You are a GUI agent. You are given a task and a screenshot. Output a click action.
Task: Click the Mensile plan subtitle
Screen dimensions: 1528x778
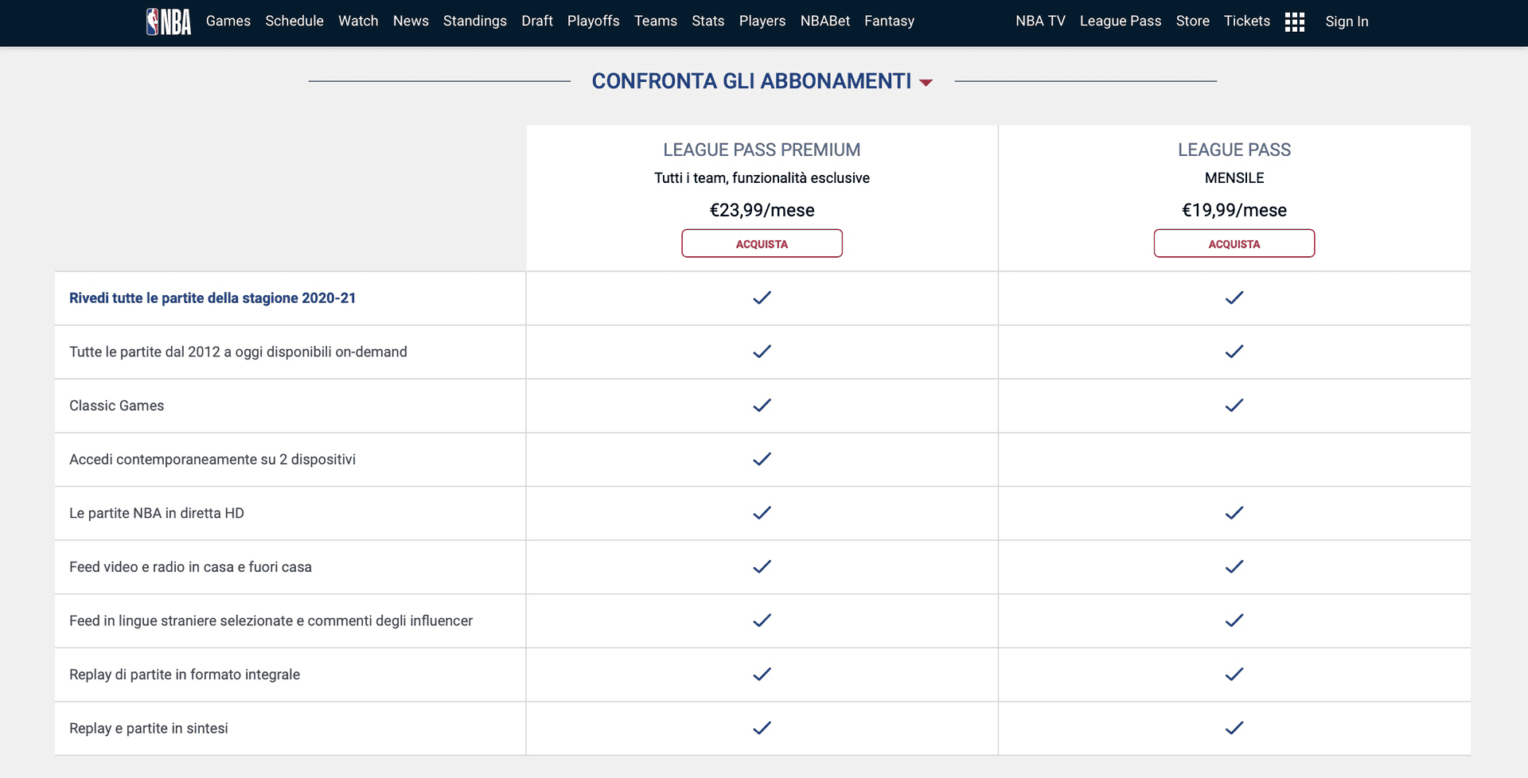tap(1234, 178)
